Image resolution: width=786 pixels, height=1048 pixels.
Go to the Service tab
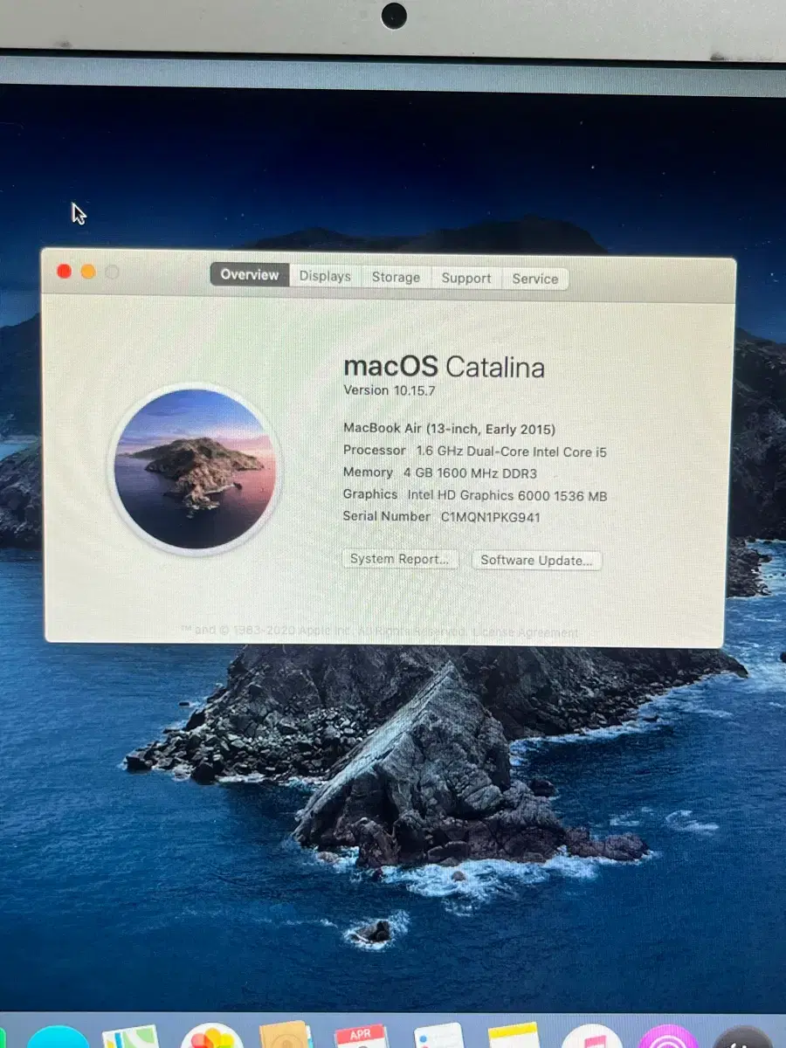pos(535,279)
